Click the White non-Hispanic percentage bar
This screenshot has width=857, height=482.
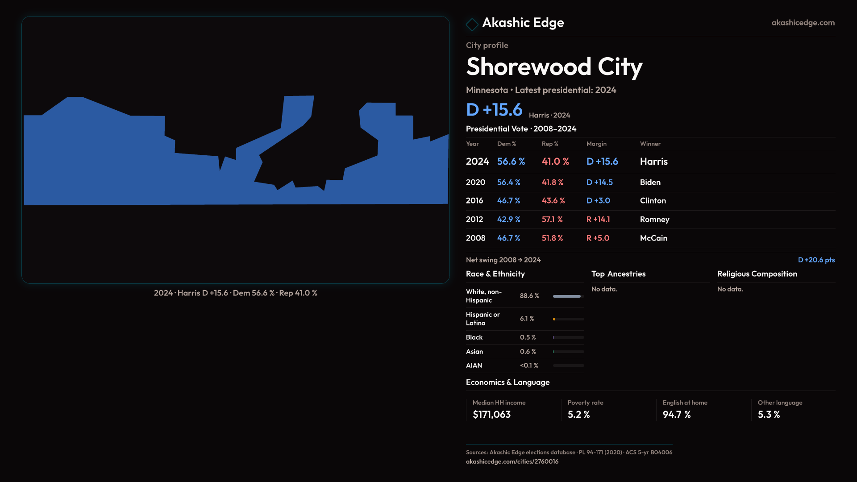point(567,296)
